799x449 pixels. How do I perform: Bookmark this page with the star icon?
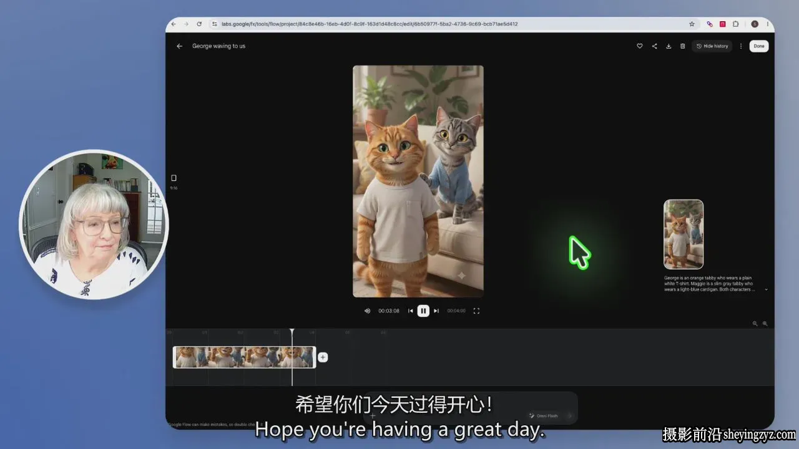[x=692, y=24]
